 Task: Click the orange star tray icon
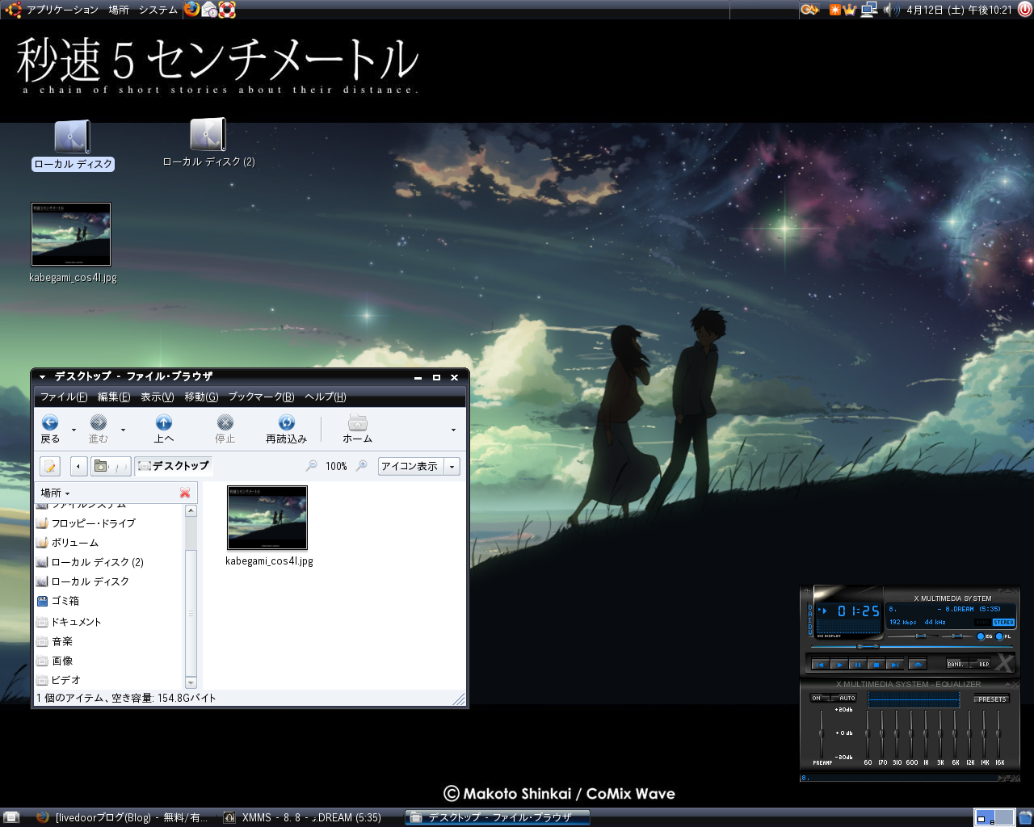click(x=834, y=10)
